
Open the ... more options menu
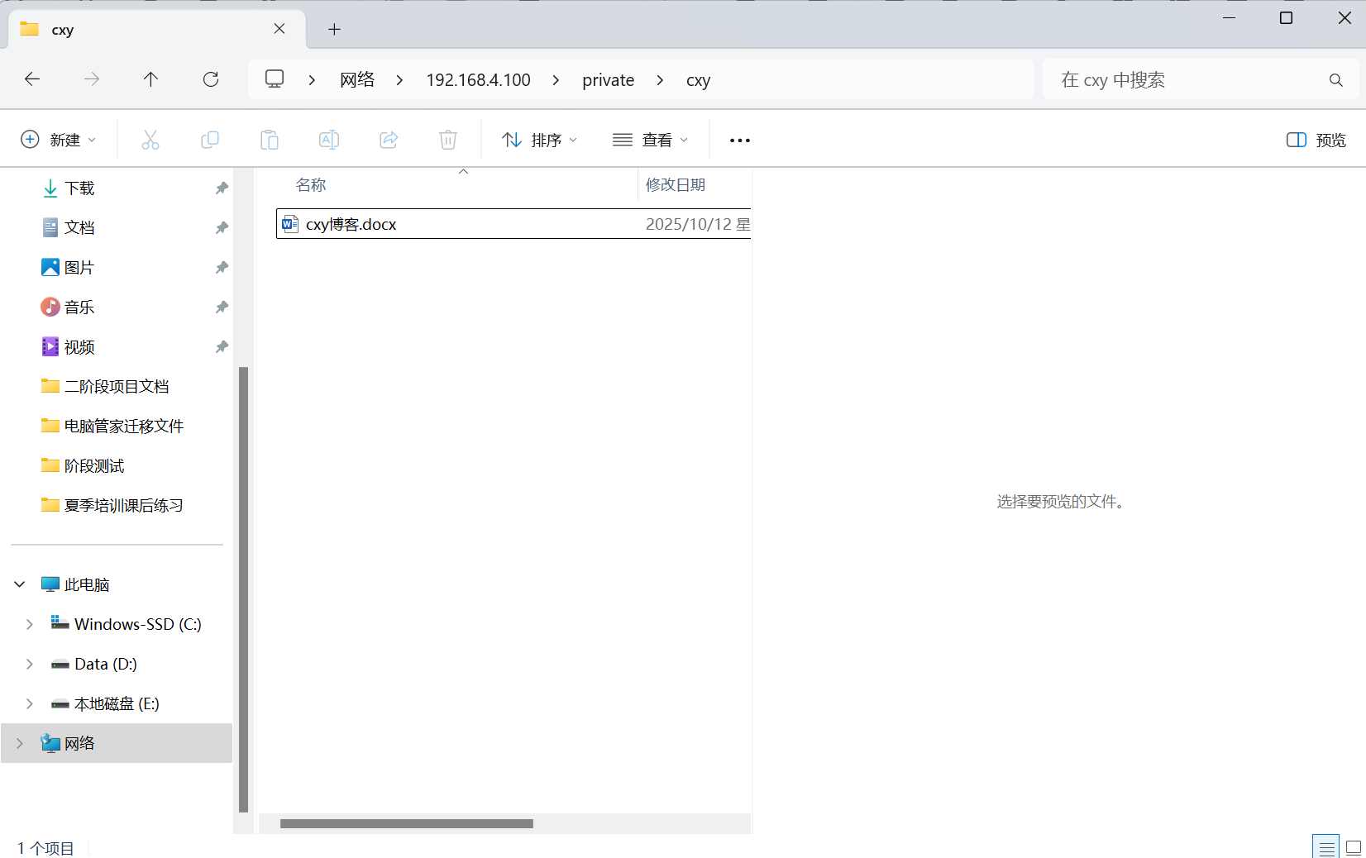(738, 139)
